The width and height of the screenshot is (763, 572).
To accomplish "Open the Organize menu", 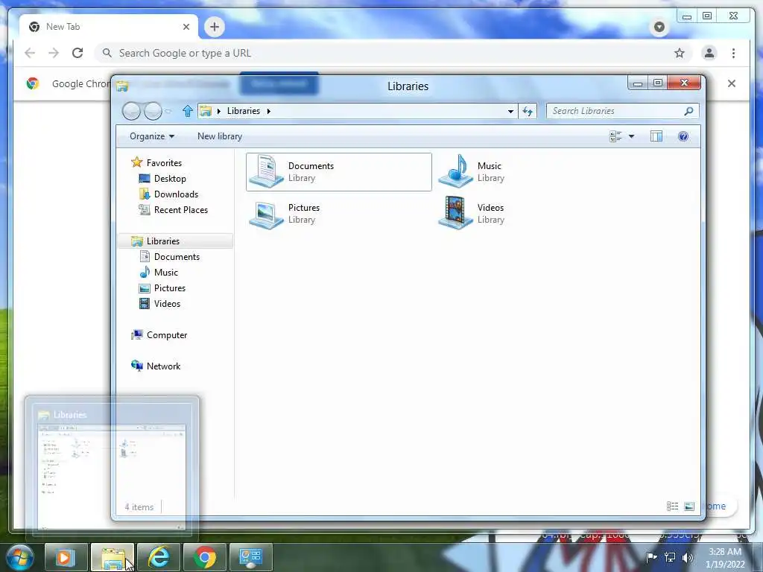I will pos(152,136).
